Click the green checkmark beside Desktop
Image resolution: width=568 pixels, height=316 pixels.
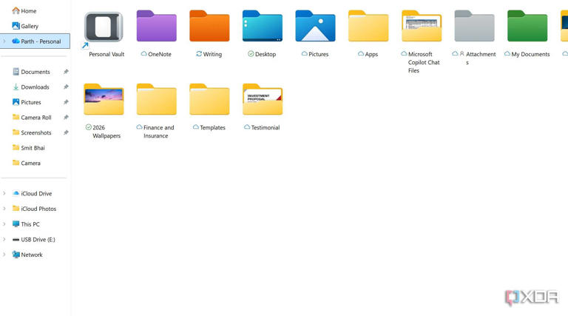[x=251, y=53]
